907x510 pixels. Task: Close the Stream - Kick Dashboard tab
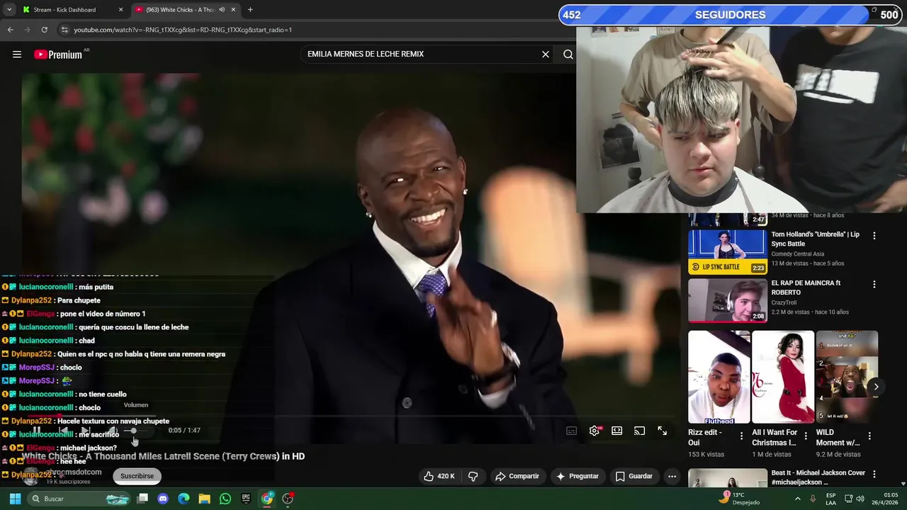click(120, 10)
